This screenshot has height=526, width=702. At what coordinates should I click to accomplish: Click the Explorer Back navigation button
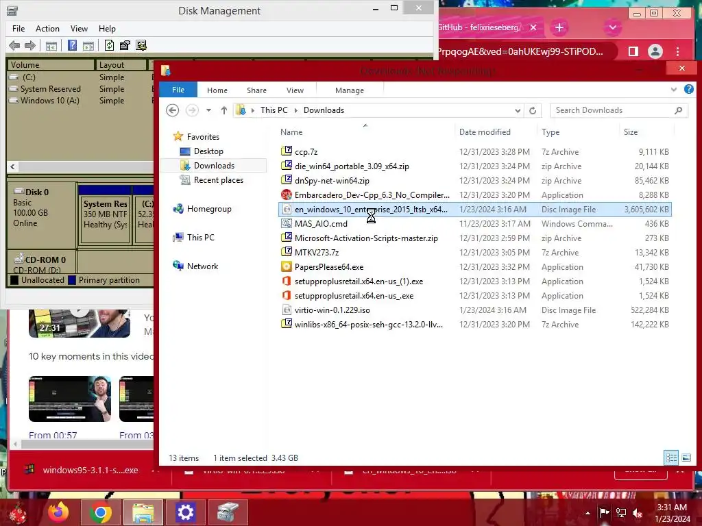coord(172,110)
